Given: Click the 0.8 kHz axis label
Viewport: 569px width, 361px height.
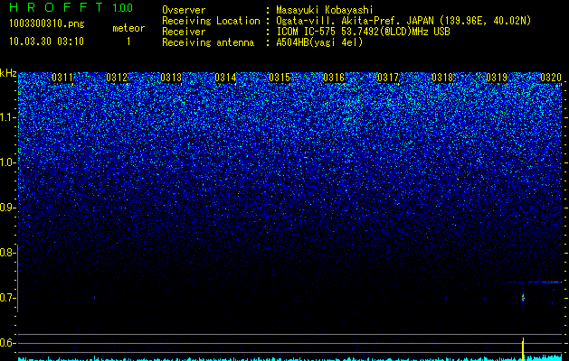Looking at the screenshot, I should click(6, 253).
